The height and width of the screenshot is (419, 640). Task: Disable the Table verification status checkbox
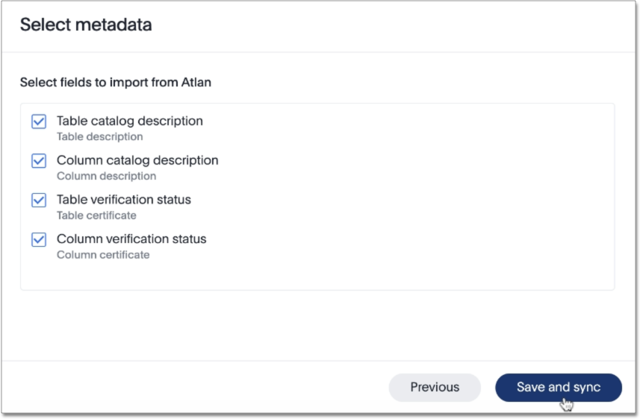[39, 201]
